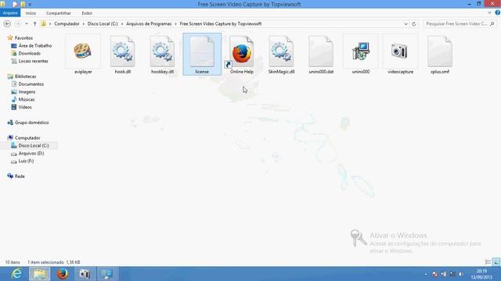Open recent locations dropdown arrow
The image size is (501, 281).
click(27, 24)
